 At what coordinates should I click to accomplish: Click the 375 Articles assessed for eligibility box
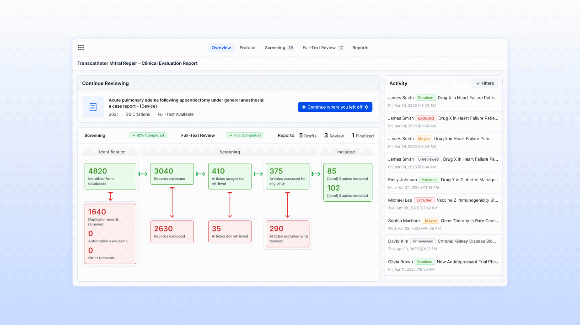(x=287, y=176)
